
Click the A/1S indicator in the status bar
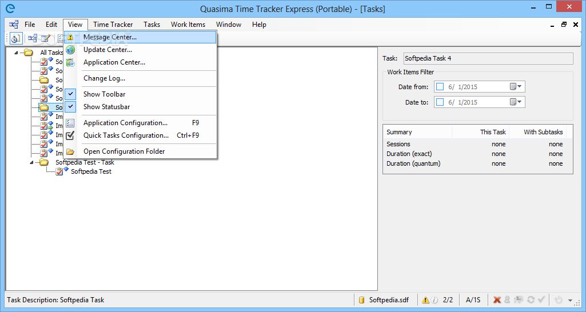click(473, 300)
